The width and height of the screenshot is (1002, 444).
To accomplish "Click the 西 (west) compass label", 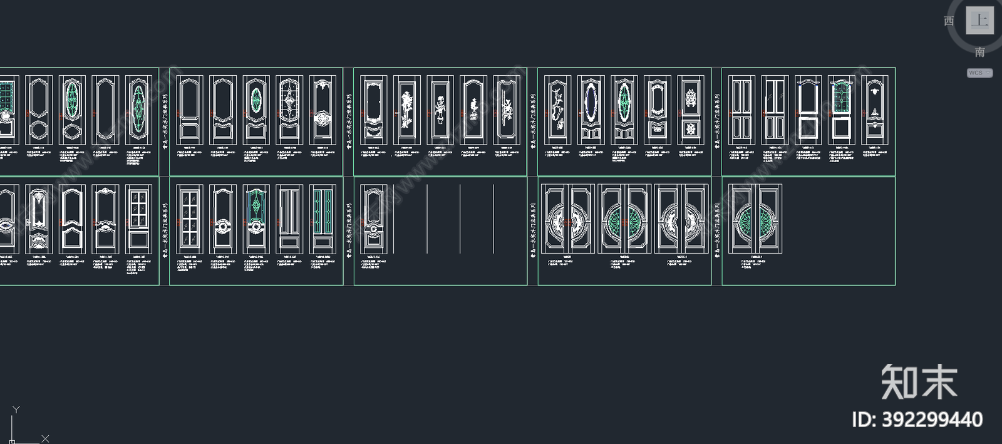I will [949, 21].
